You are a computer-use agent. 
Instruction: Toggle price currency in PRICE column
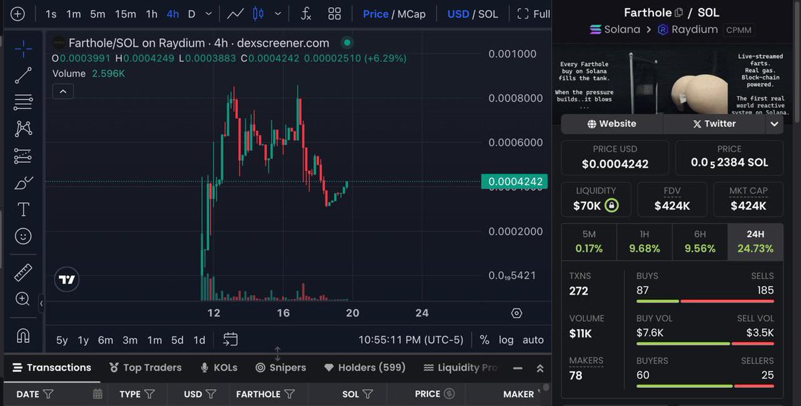[449, 394]
